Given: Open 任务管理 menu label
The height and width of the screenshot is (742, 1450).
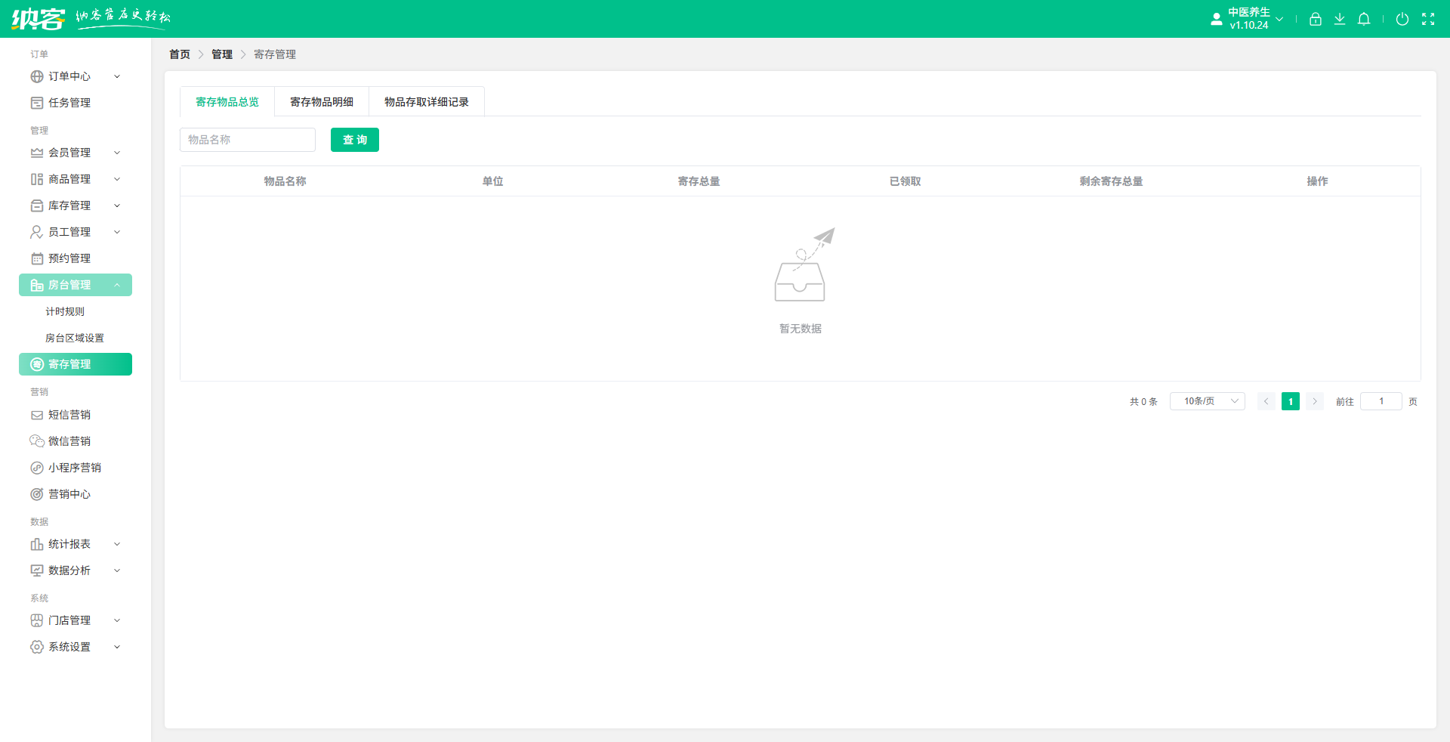Looking at the screenshot, I should click(x=69, y=103).
